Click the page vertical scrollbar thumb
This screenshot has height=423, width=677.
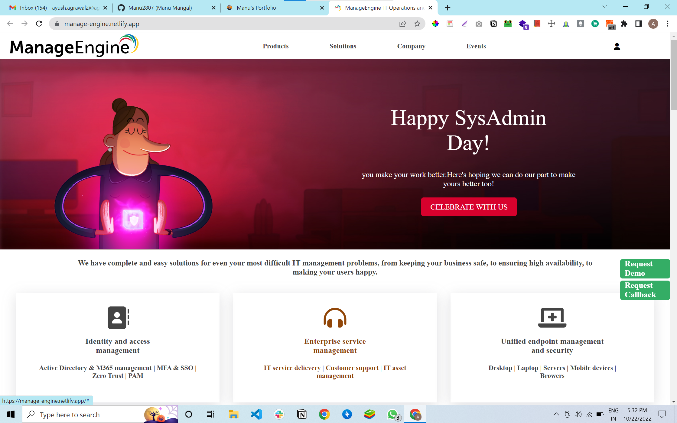pyautogui.click(x=673, y=74)
